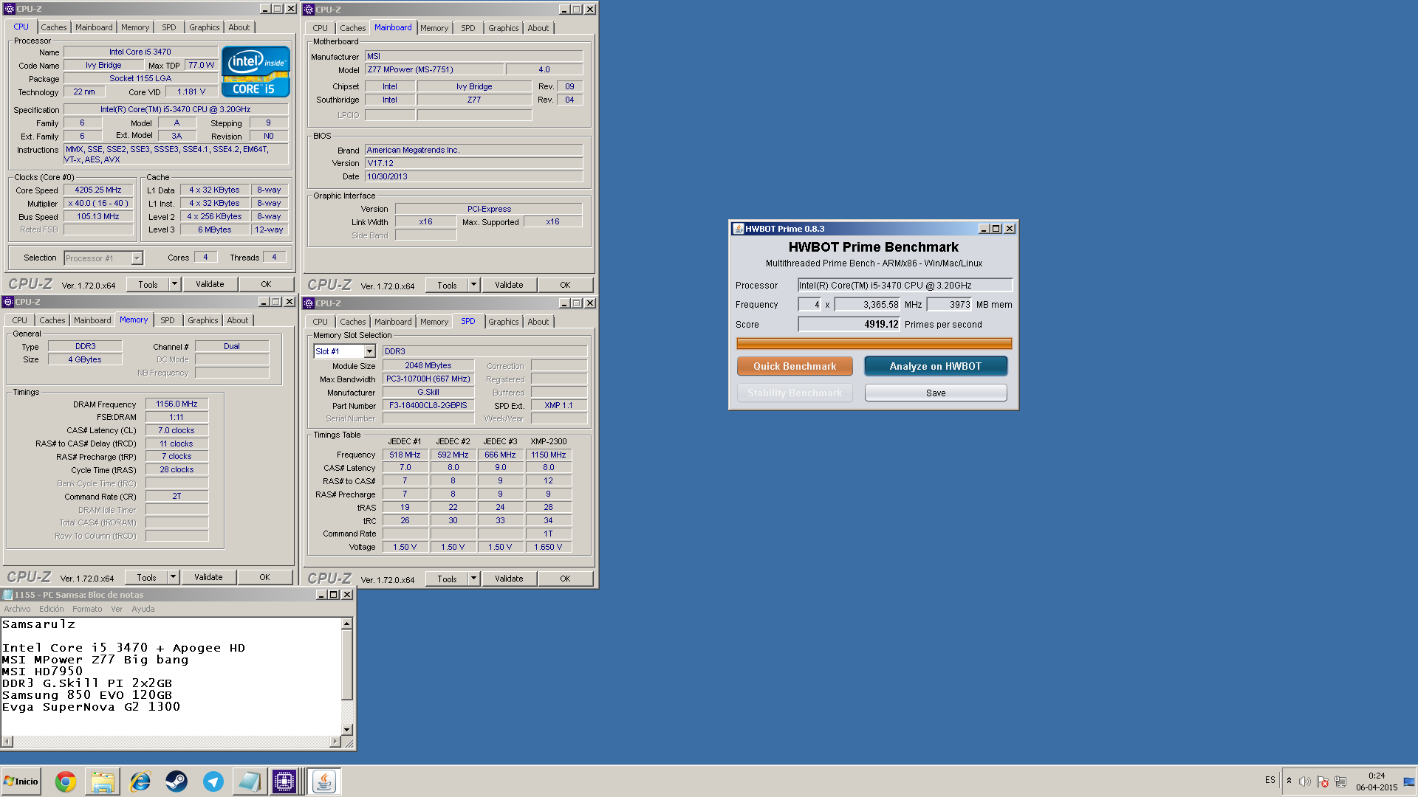Screen dimensions: 1418x797
Task: Open the Processor #1 selection dropdown
Action: click(137, 258)
